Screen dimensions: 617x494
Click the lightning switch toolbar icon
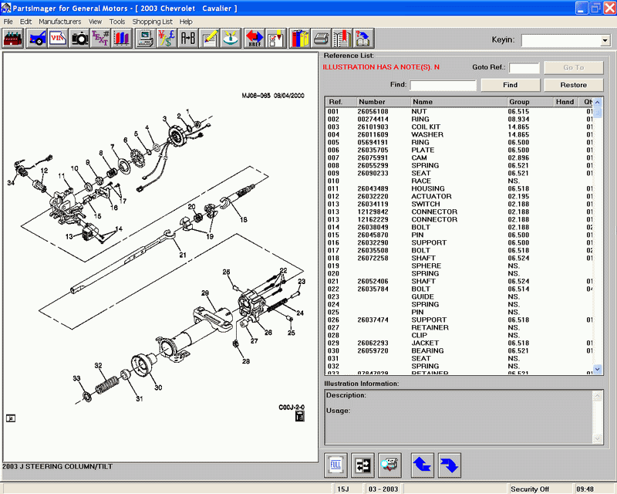coord(231,39)
